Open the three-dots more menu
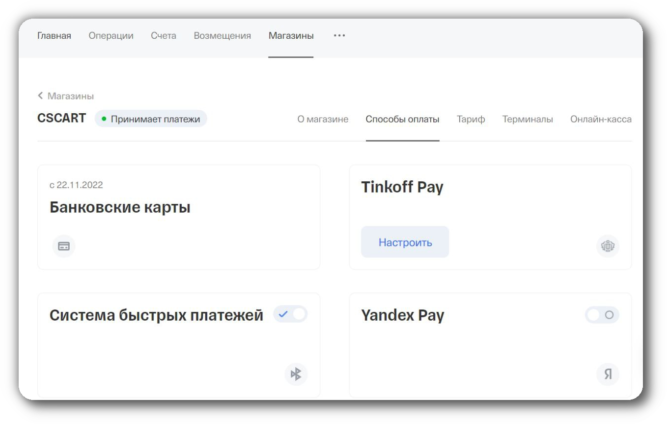This screenshot has width=667, height=424. tap(339, 36)
